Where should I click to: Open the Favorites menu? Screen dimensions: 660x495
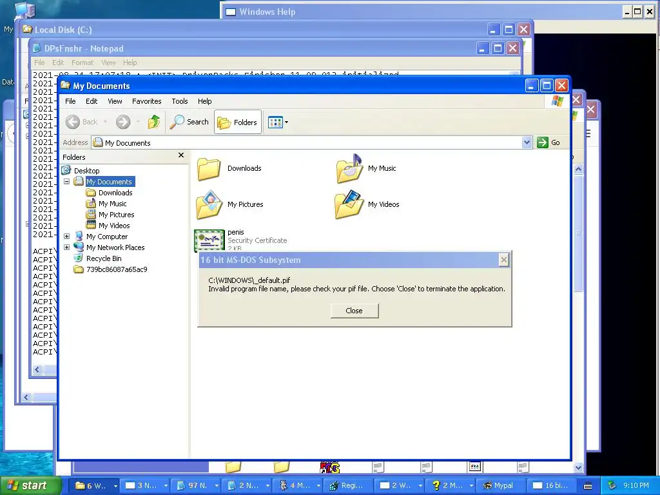coord(146,101)
